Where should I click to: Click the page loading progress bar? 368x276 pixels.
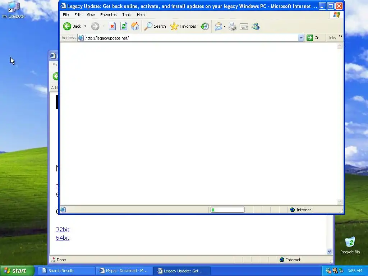coord(227,210)
